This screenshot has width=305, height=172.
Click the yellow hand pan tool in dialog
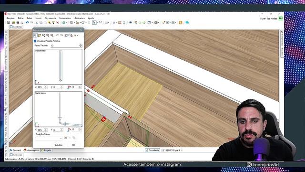click(40, 35)
